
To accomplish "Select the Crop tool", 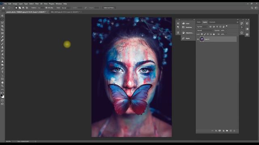I will pyautogui.click(x=2, y=30).
